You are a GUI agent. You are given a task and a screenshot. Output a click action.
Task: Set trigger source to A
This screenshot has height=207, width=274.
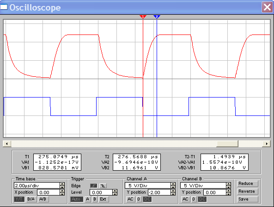87,199
